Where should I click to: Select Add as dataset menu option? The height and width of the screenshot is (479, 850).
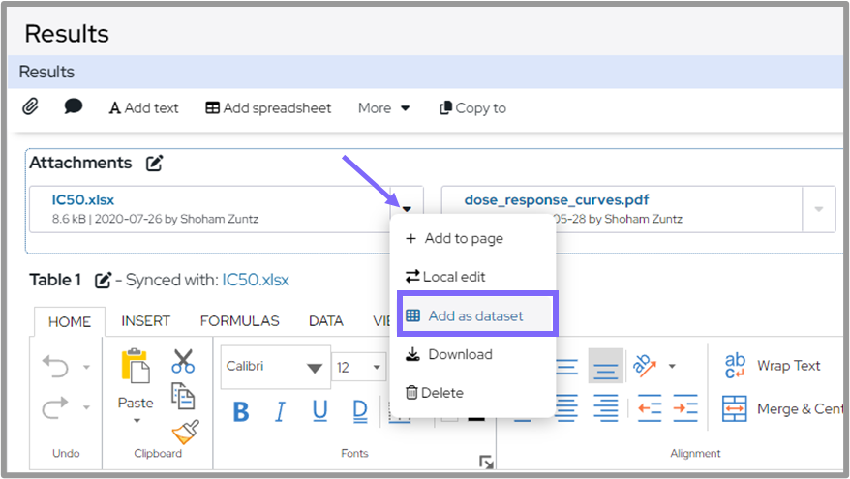click(x=475, y=315)
